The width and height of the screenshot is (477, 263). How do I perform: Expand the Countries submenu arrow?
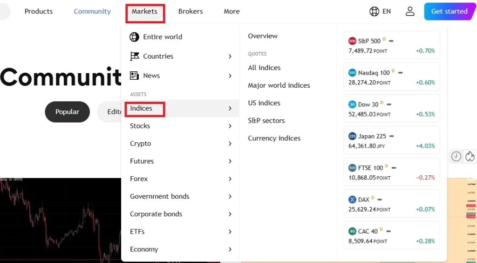(230, 56)
